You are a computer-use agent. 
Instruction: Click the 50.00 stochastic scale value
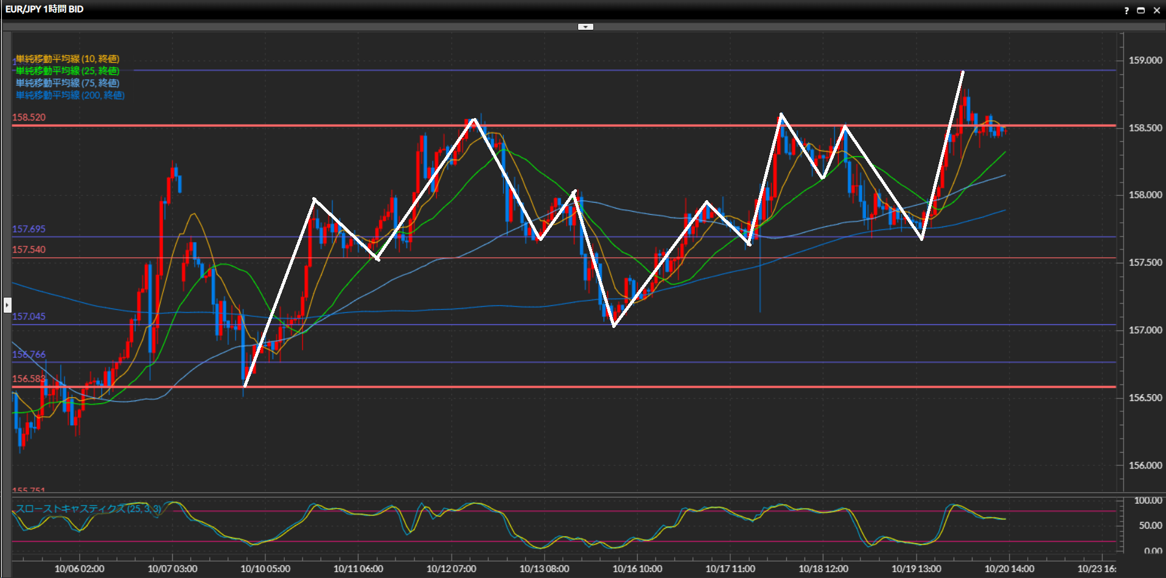pyautogui.click(x=1150, y=526)
